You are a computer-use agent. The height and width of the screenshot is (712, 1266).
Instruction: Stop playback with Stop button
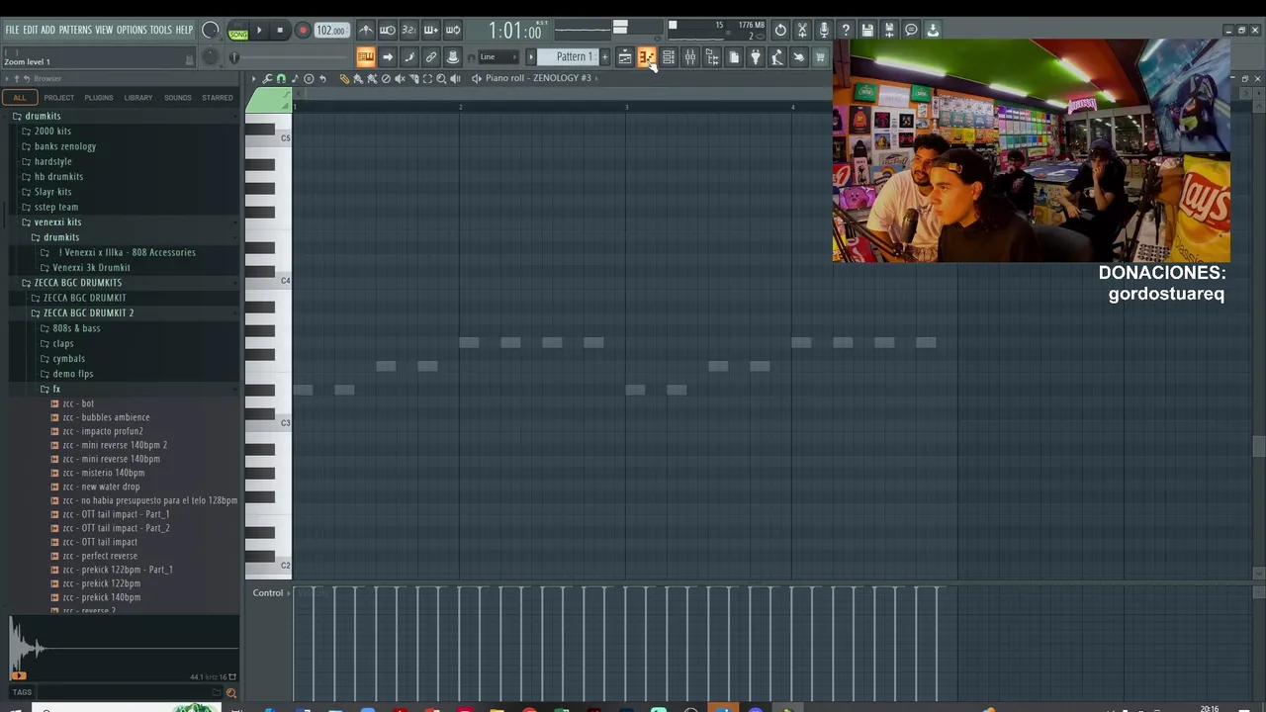point(280,30)
